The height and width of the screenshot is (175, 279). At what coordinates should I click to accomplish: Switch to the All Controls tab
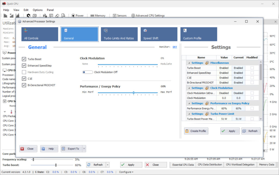click(40, 34)
